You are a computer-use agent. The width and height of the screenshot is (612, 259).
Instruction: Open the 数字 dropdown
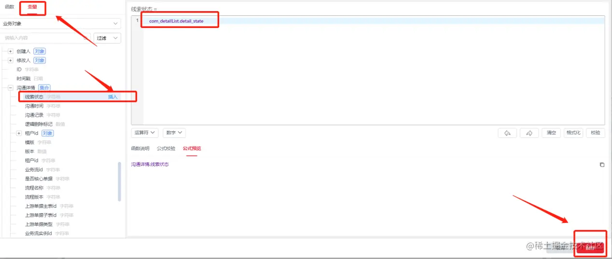coord(174,133)
